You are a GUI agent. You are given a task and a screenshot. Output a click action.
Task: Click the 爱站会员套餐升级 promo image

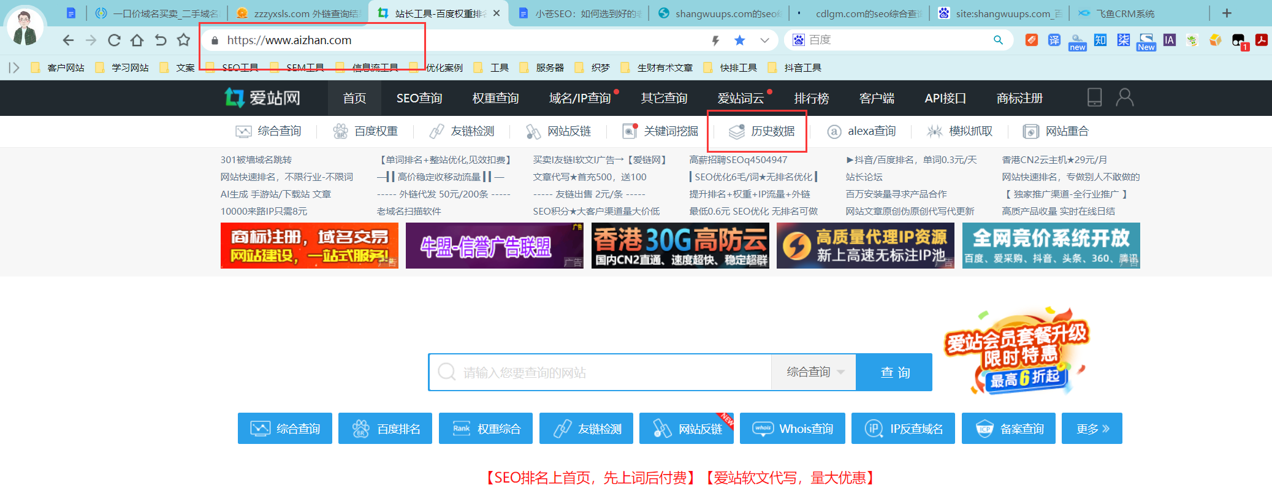tap(1016, 351)
